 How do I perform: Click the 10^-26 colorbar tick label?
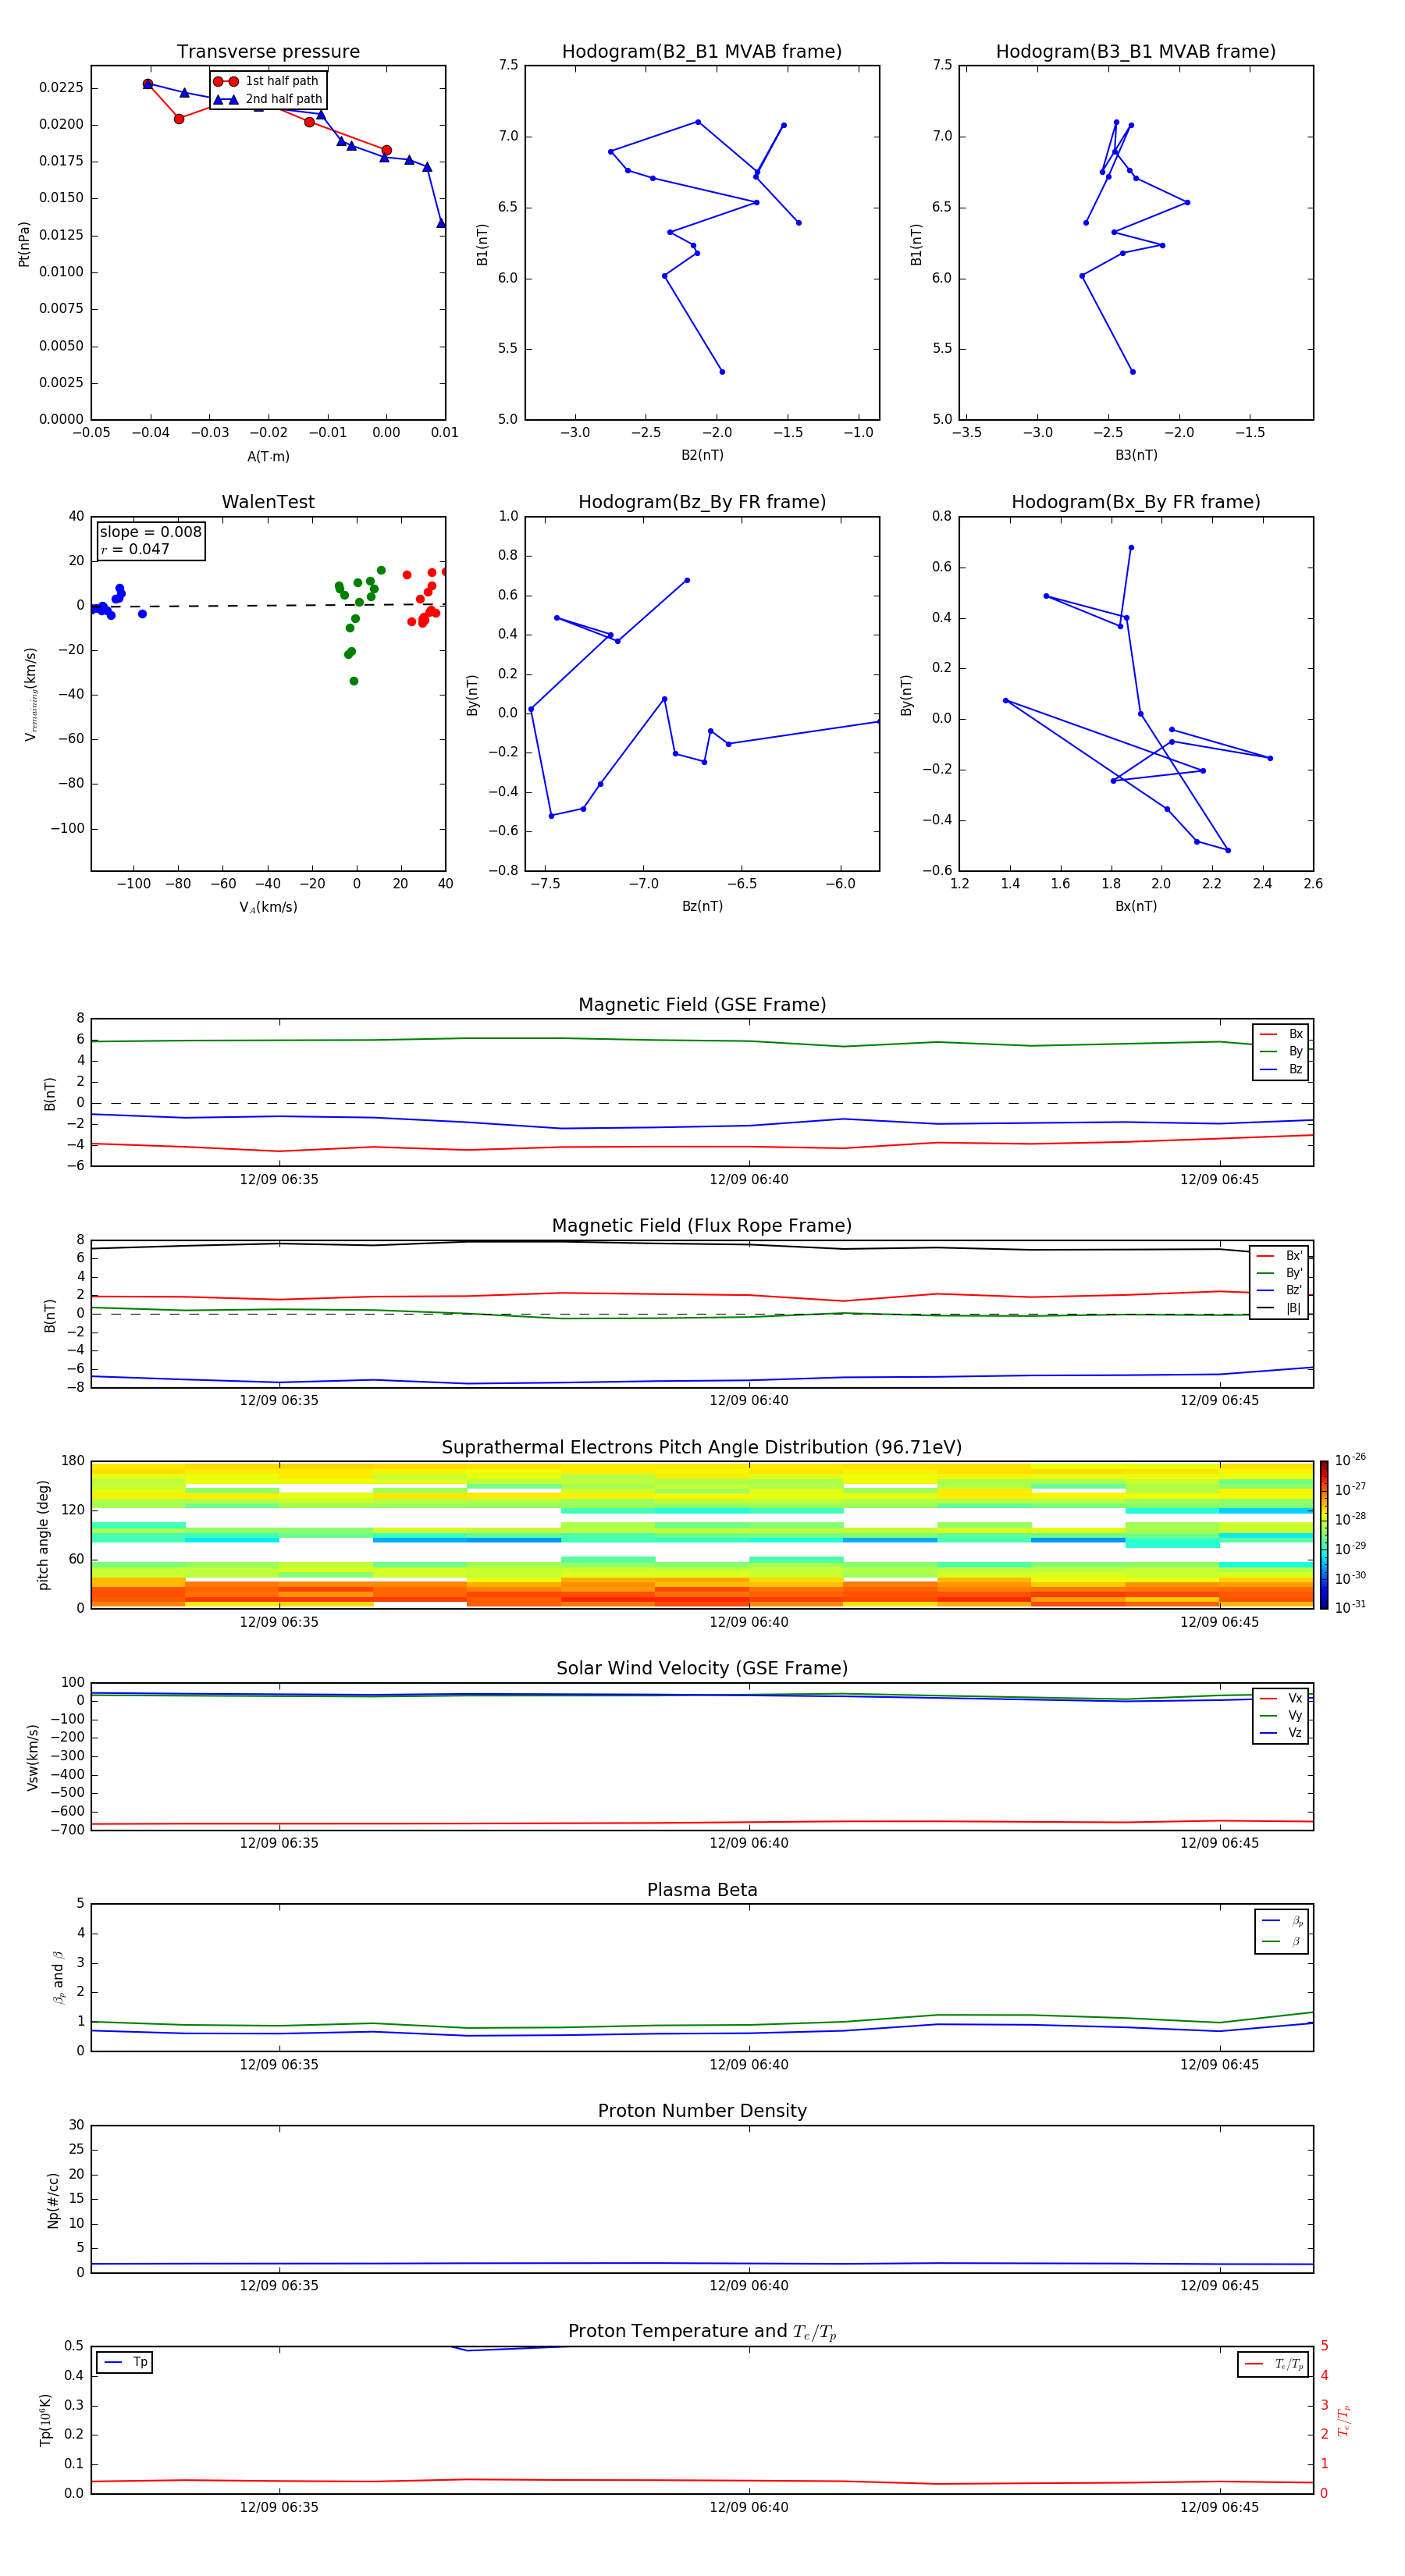point(1350,1460)
